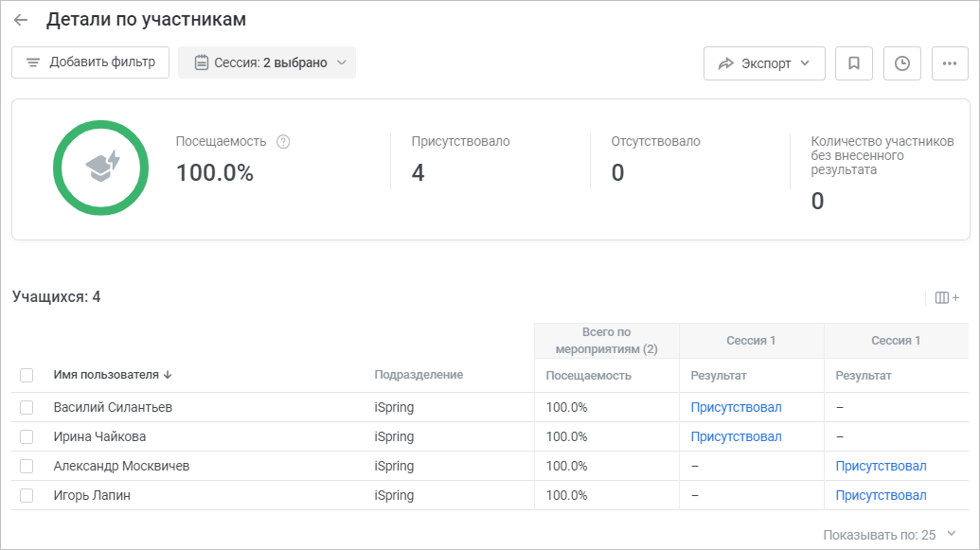This screenshot has width=980, height=550.
Task: Click the Добавить фильтр button
Action: tap(90, 62)
